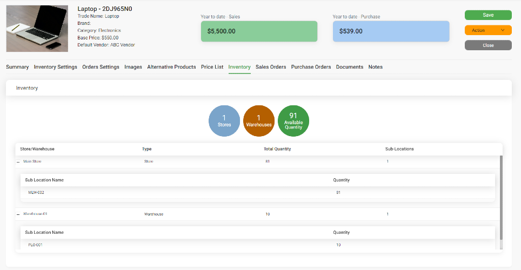Click the blue Stores count circle
The image size is (521, 270).
(224, 121)
